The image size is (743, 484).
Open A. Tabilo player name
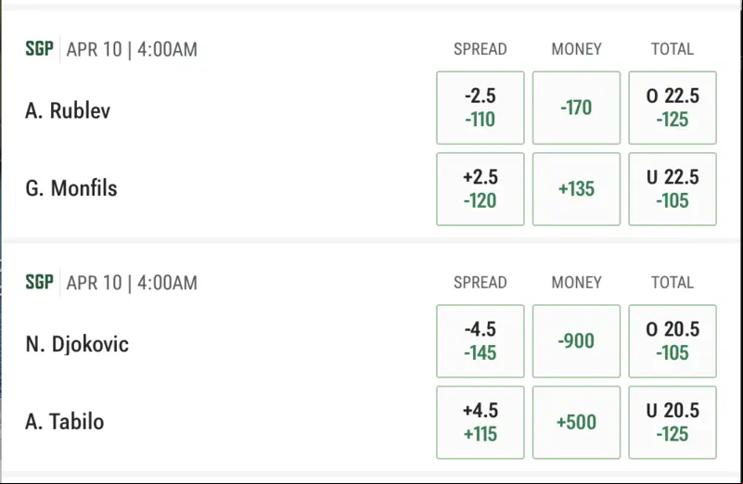64,422
